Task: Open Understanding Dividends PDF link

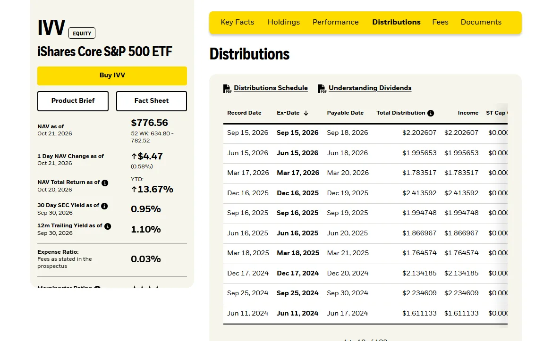Action: (x=370, y=88)
